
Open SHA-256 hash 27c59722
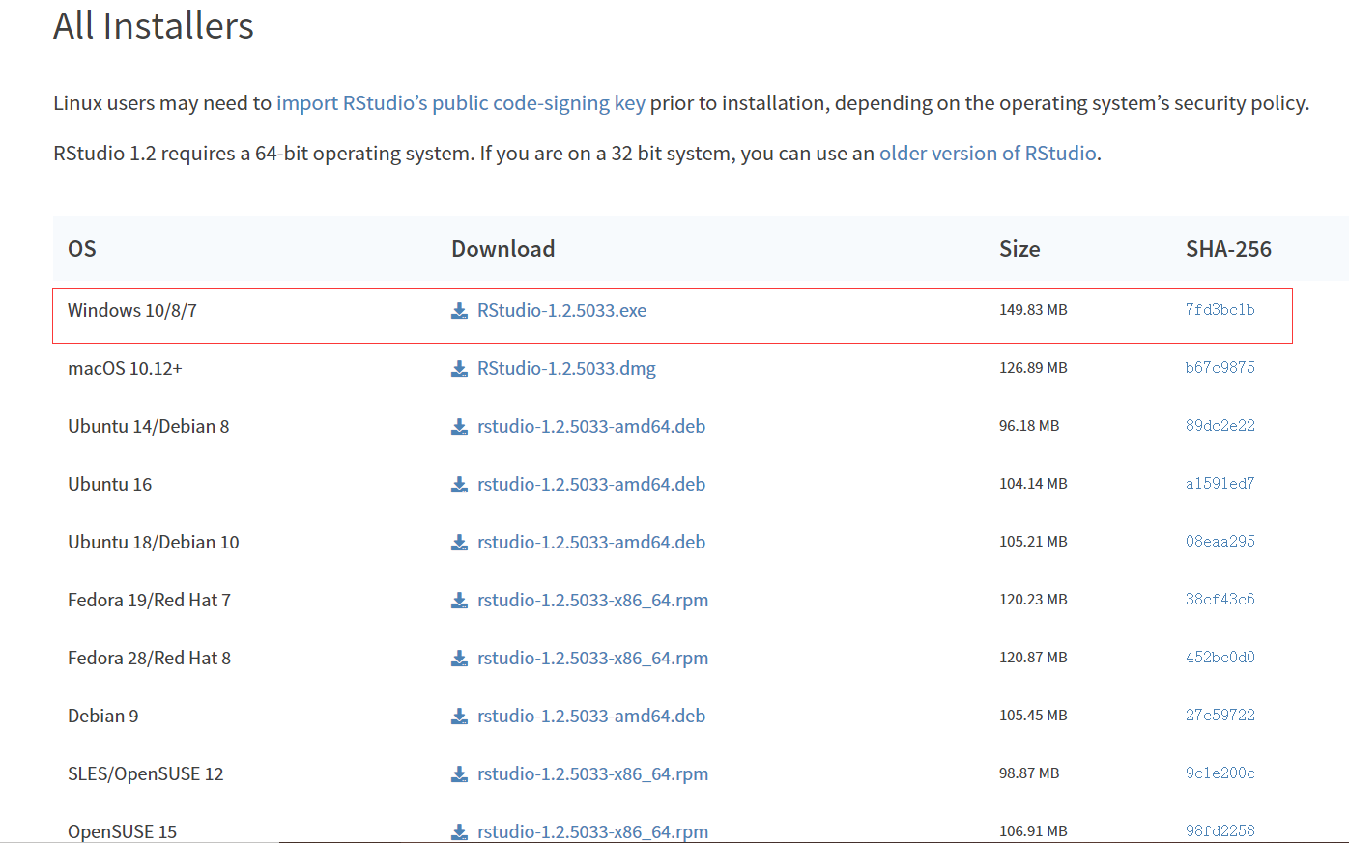coord(1220,716)
